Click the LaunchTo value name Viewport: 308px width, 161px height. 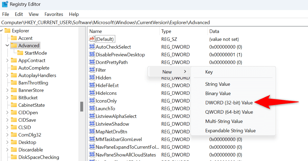[105, 109]
